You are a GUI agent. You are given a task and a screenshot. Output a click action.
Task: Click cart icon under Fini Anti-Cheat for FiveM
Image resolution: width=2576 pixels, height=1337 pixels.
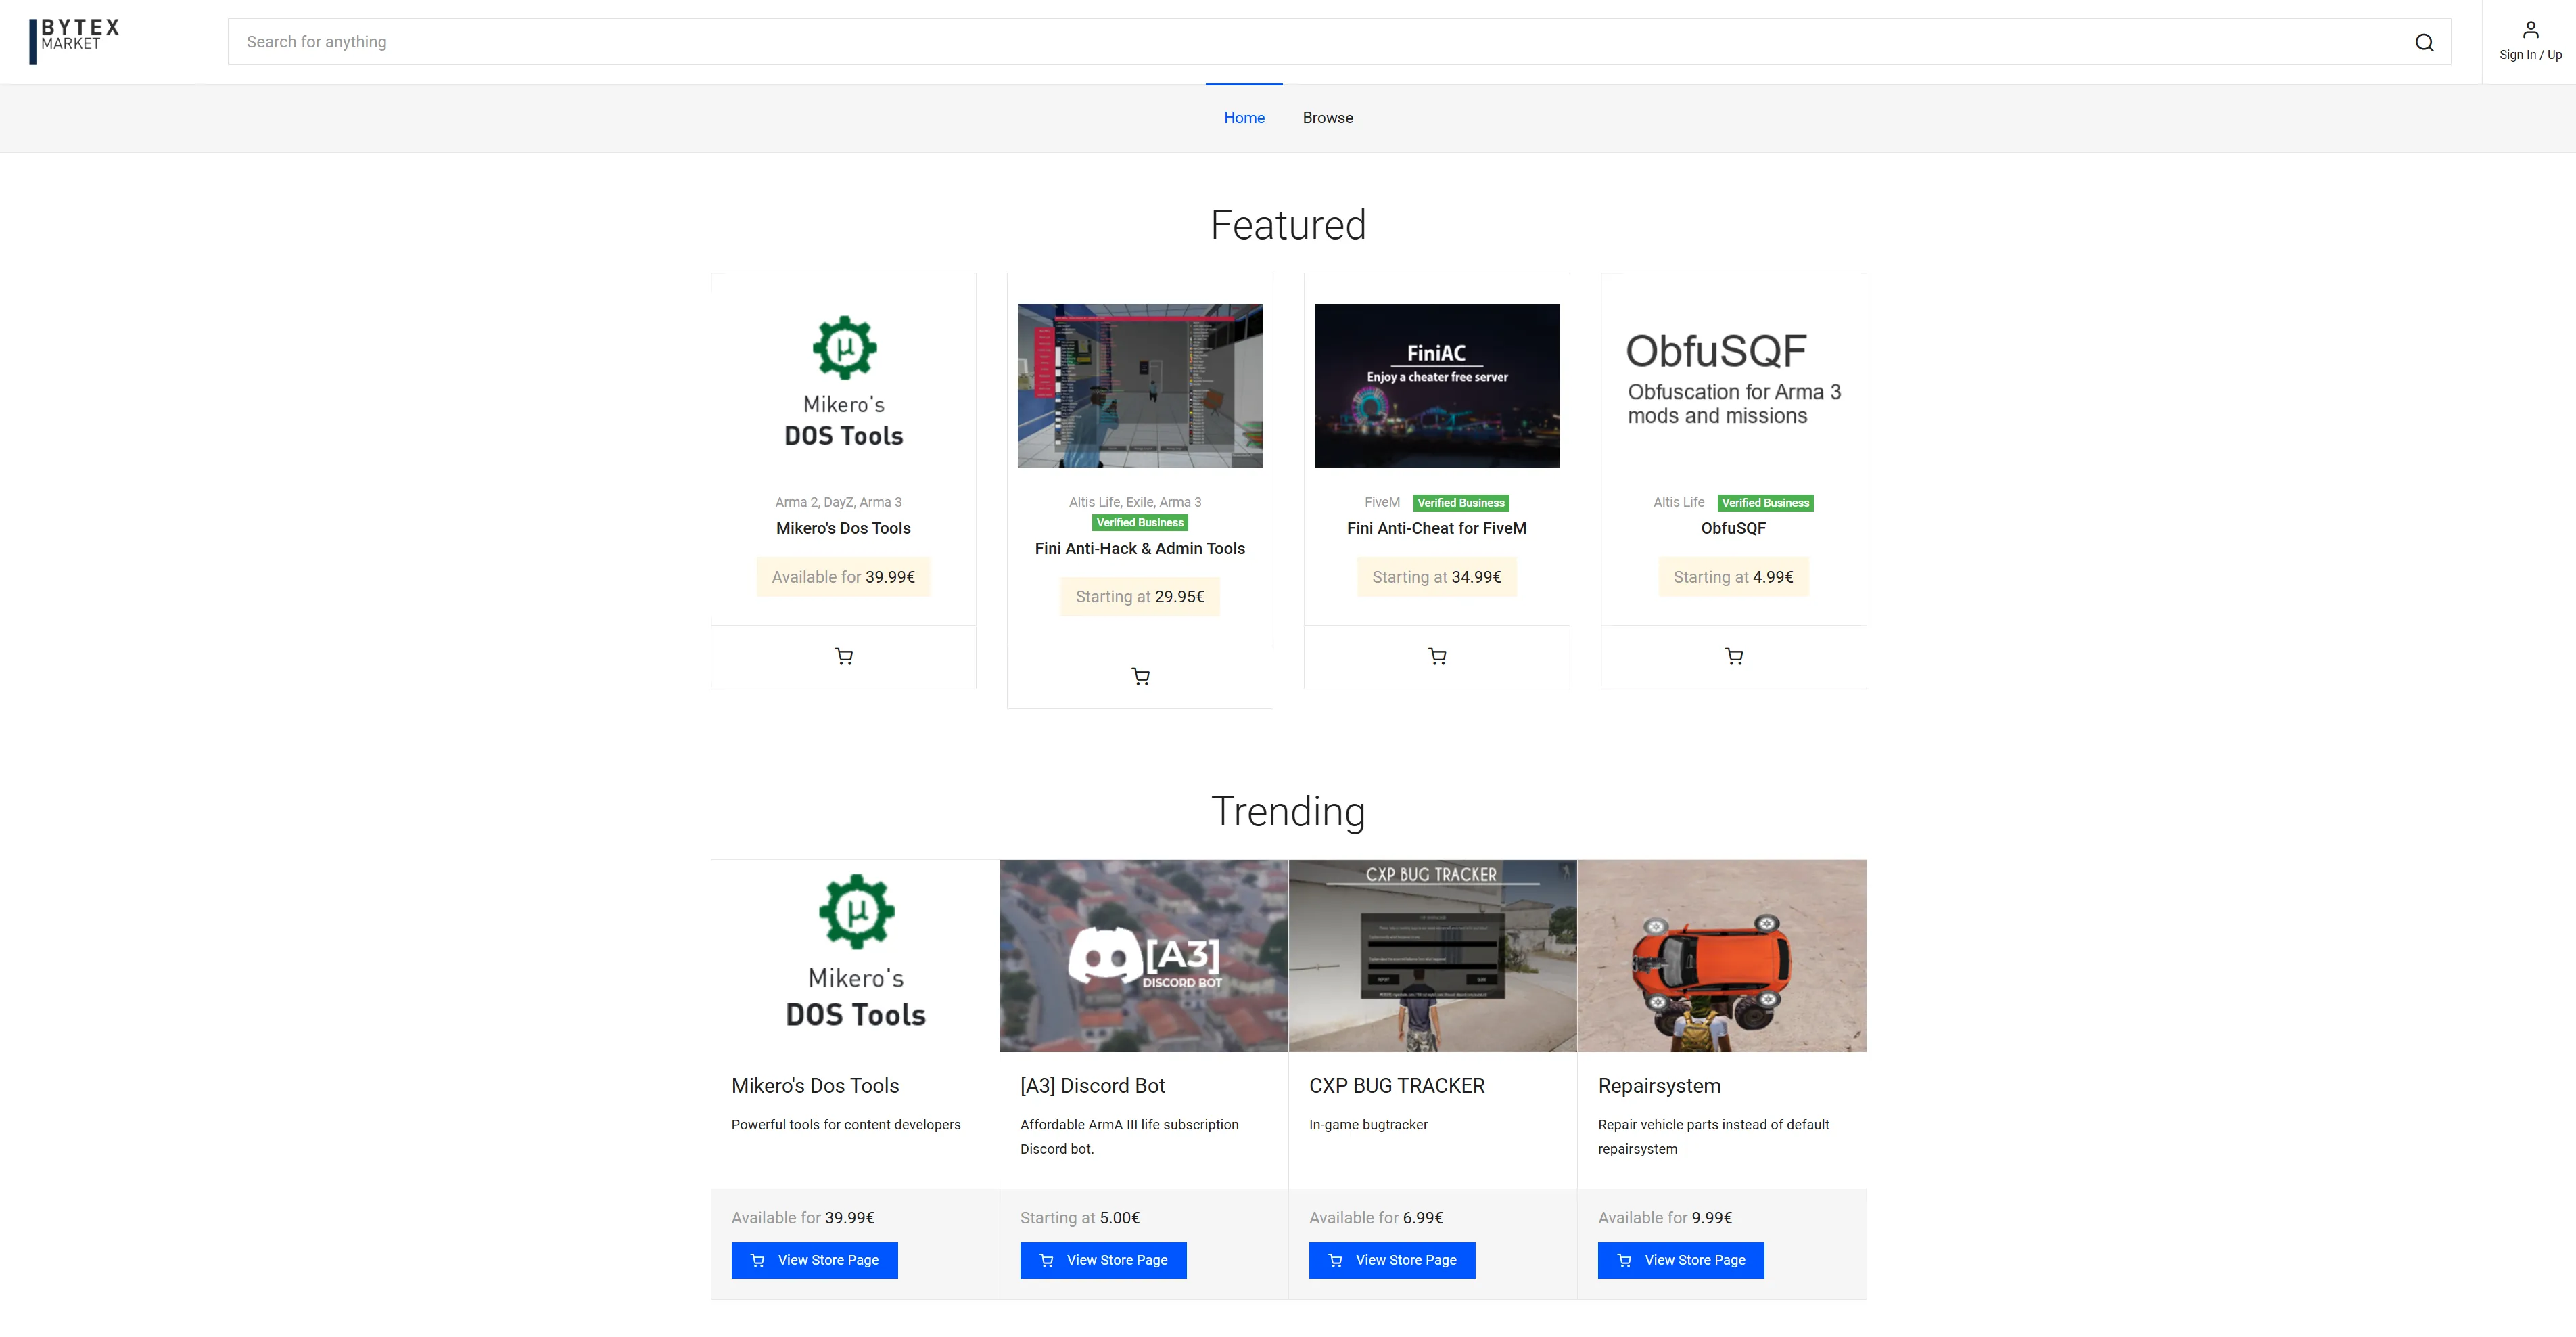click(x=1436, y=656)
